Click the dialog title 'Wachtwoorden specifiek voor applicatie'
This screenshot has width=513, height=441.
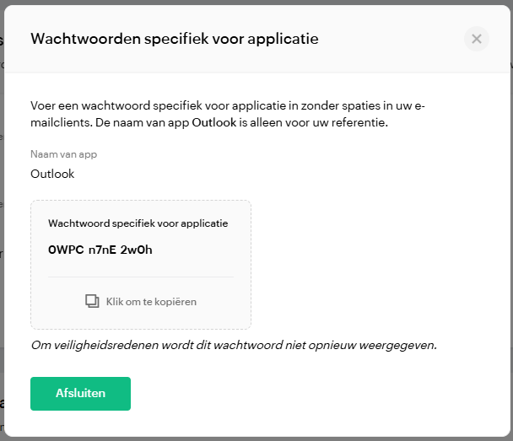point(174,39)
